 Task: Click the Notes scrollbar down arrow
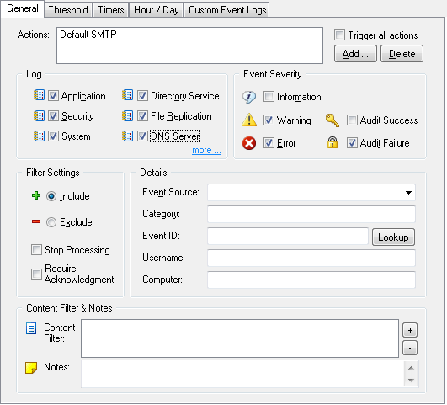pyautogui.click(x=411, y=381)
